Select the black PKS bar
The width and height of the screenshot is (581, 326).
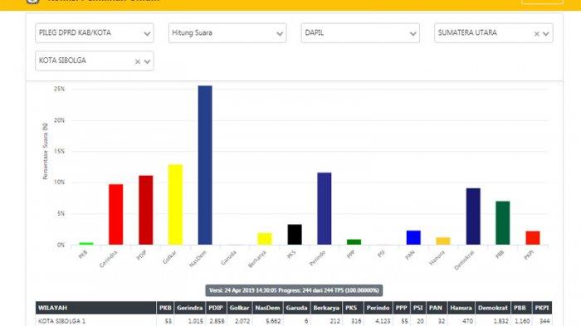click(295, 235)
